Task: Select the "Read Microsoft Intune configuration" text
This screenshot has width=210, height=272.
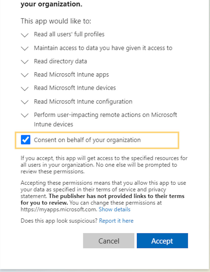Action: click(x=83, y=102)
